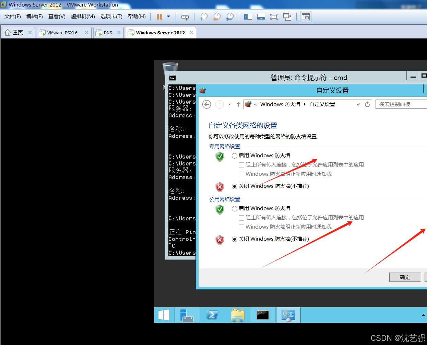Click the console view icon at toolbar end
The height and width of the screenshot is (345, 427).
pos(306,16)
